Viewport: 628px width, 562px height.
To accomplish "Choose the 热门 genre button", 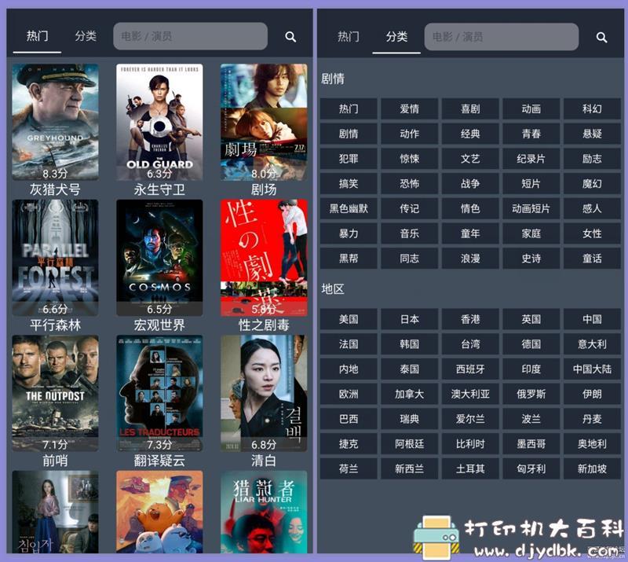I will click(x=349, y=108).
